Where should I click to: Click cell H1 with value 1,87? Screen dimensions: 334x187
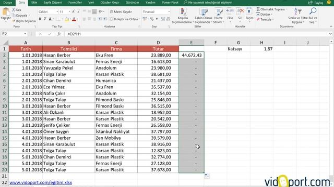click(x=261, y=49)
